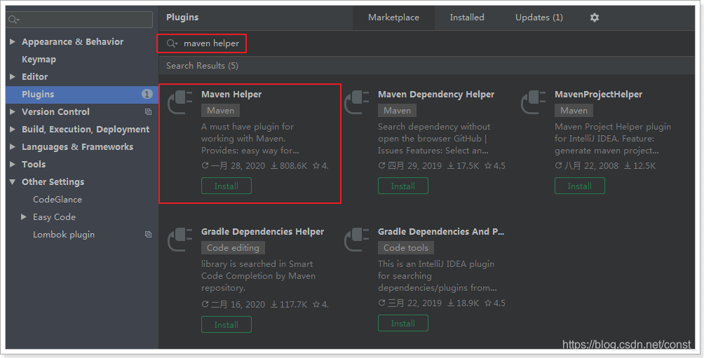704x358 pixels.
Task: Install the Maven Dependency Helper plugin
Action: pos(402,186)
